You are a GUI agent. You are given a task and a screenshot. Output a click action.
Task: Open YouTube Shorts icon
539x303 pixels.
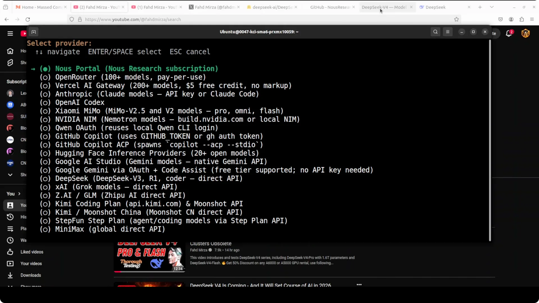coord(10,63)
